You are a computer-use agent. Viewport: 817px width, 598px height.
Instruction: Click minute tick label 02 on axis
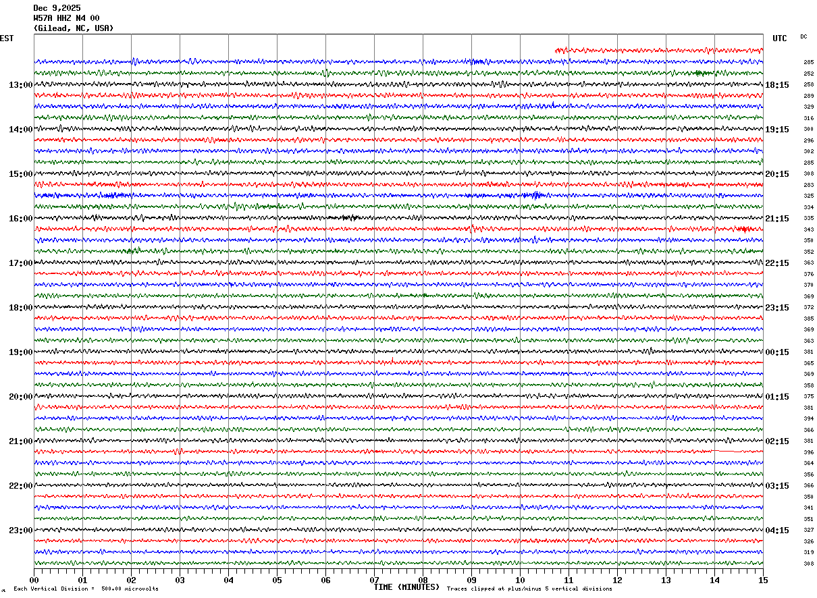click(131, 580)
